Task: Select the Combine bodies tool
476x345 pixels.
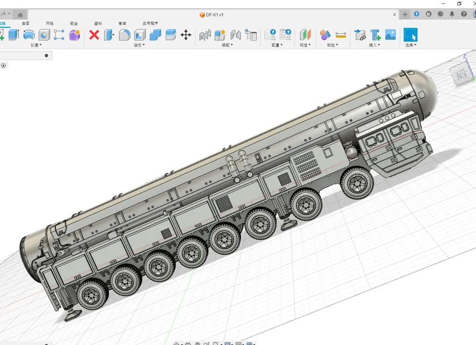Action: pos(155,35)
